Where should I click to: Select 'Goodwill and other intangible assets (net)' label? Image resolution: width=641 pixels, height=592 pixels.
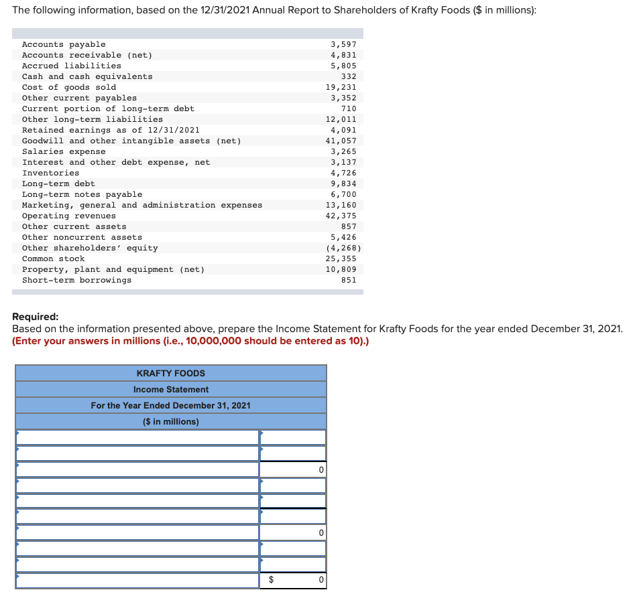[x=131, y=141]
